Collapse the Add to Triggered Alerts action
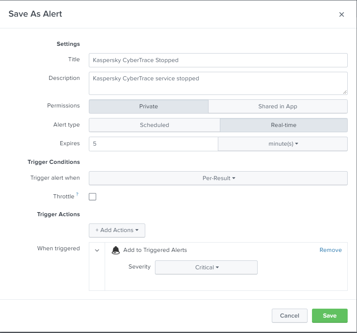Screen dimensions: 357x333 97,250
